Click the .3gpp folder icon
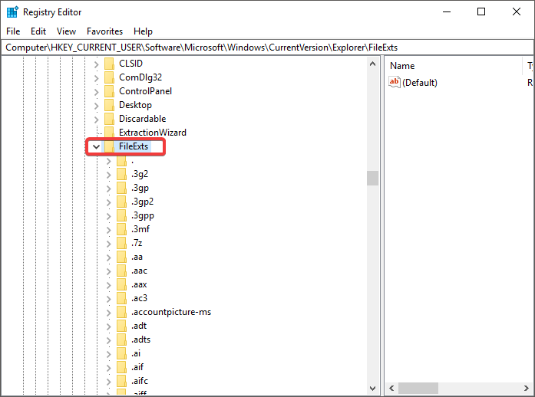This screenshot has height=397, width=535. (121, 215)
